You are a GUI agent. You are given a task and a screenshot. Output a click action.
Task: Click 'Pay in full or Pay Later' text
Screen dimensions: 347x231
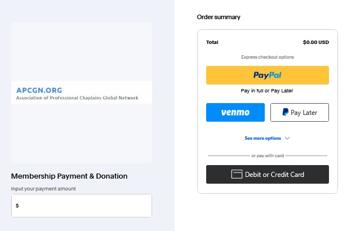[x=267, y=91]
